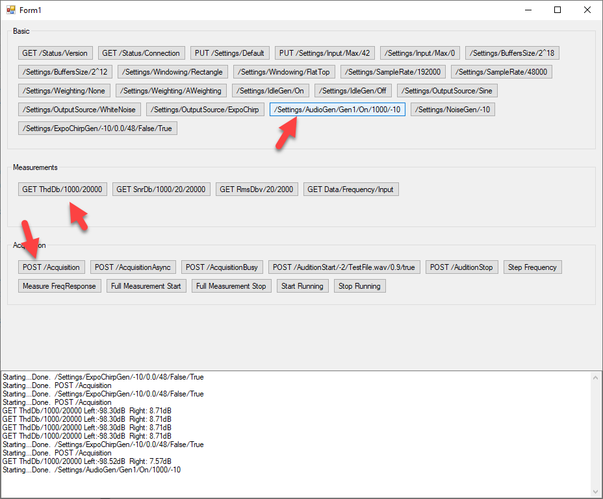Set buffer size with /Settings/BuffersSize/2^12
Image resolution: width=603 pixels, height=499 pixels.
coord(65,72)
